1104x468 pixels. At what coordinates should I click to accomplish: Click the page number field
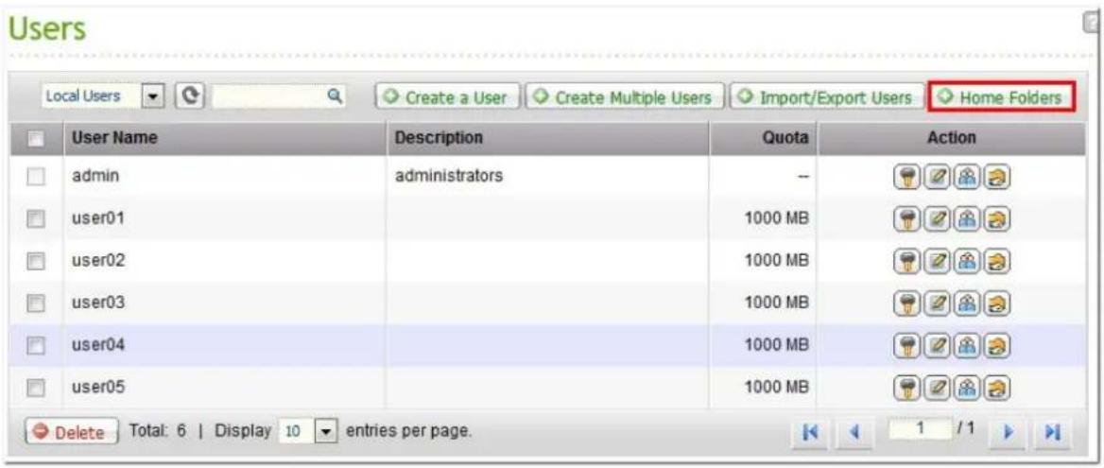[x=919, y=428]
